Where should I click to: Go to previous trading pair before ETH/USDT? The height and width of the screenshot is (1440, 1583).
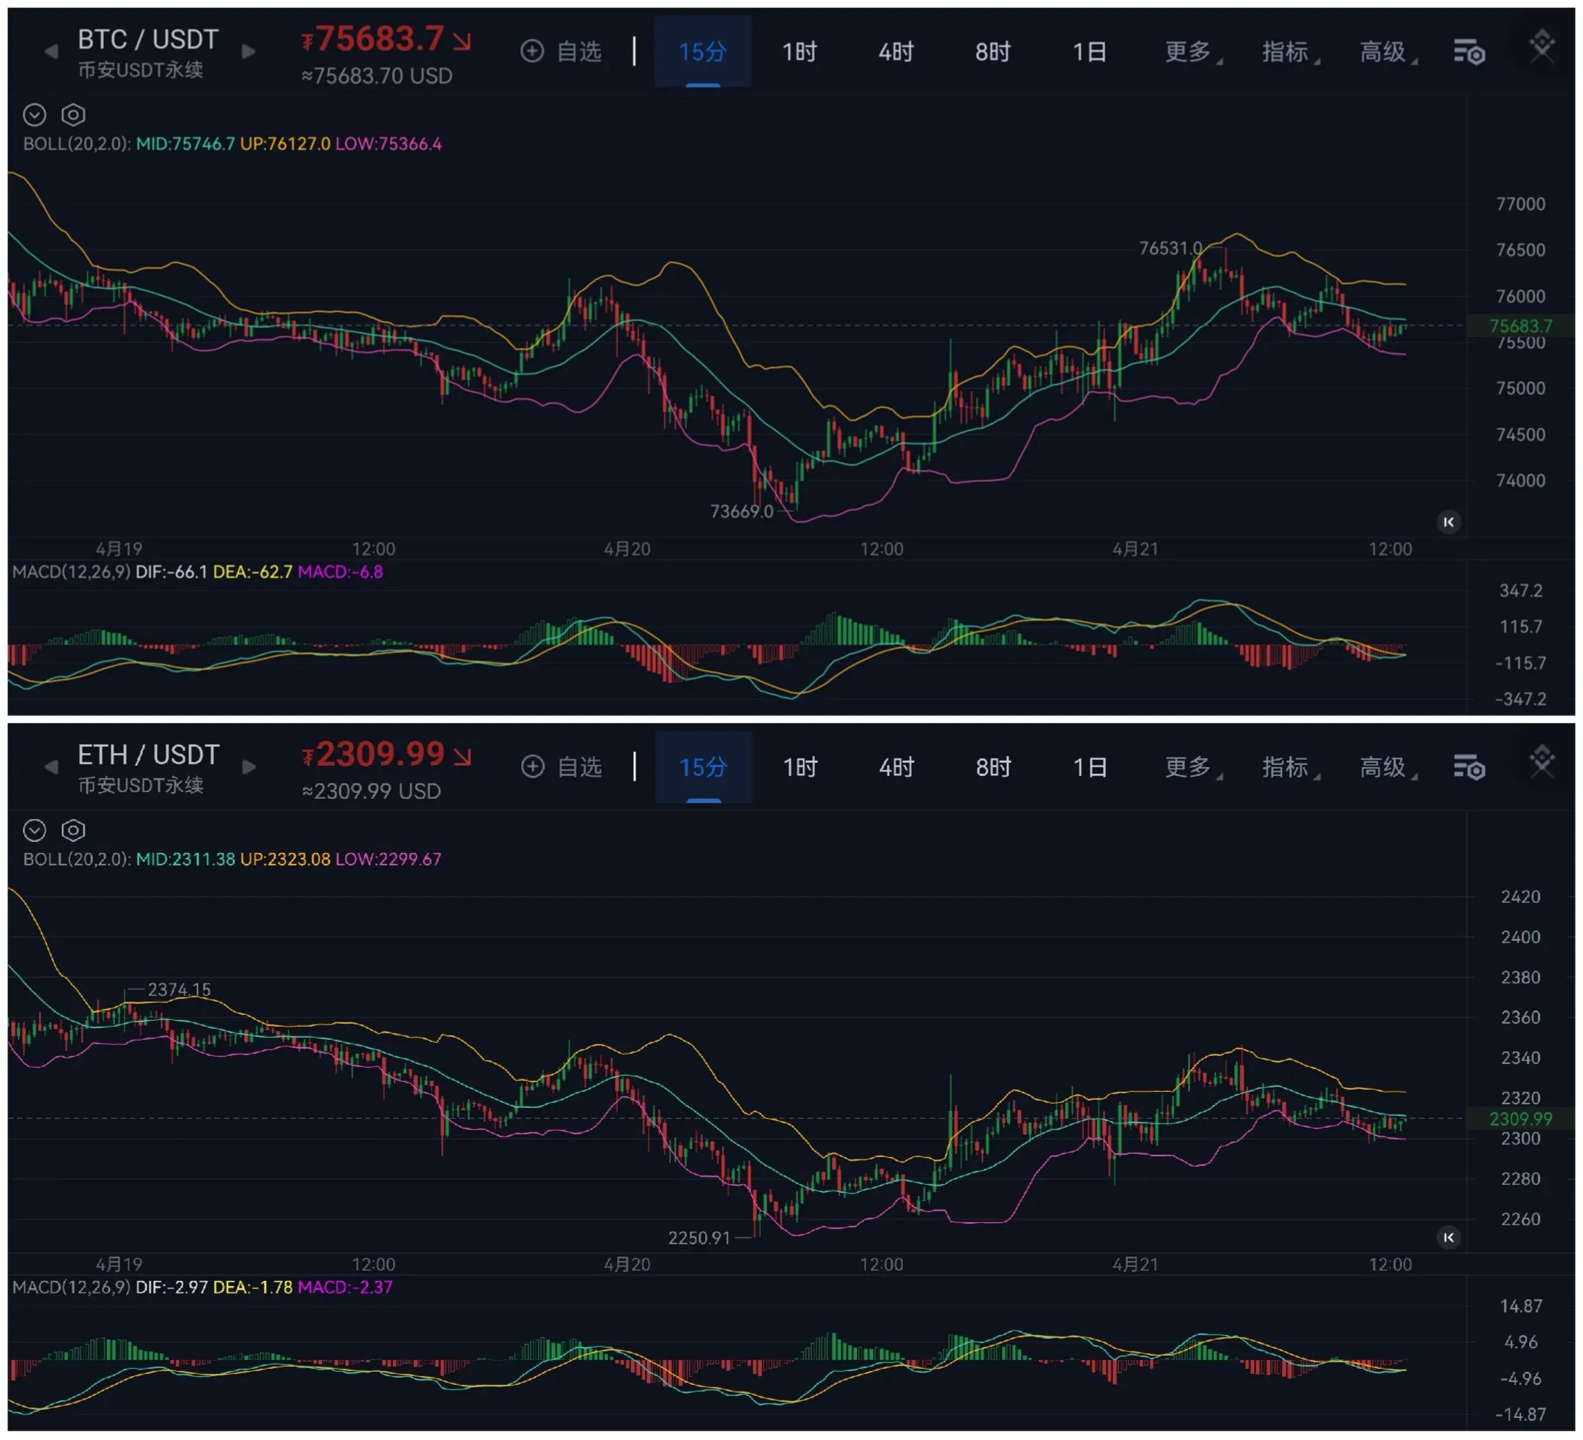tap(51, 767)
